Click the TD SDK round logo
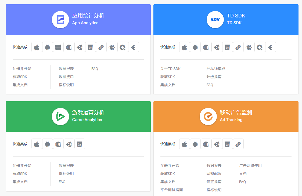 [x=215, y=20]
